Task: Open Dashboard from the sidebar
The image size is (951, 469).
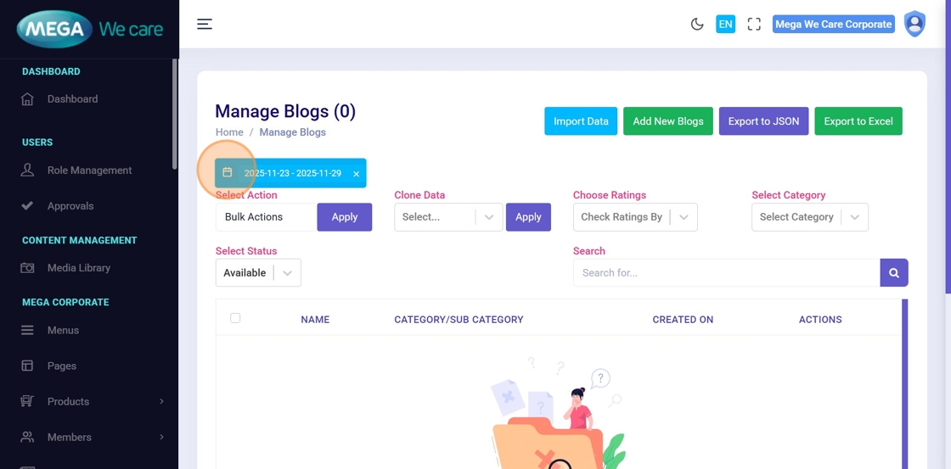Action: (x=72, y=99)
